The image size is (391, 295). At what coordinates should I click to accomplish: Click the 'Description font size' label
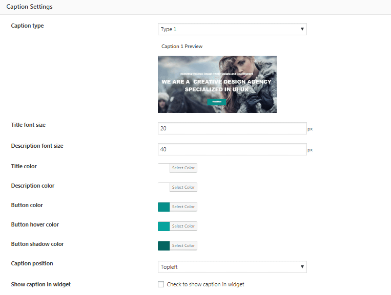coord(37,146)
